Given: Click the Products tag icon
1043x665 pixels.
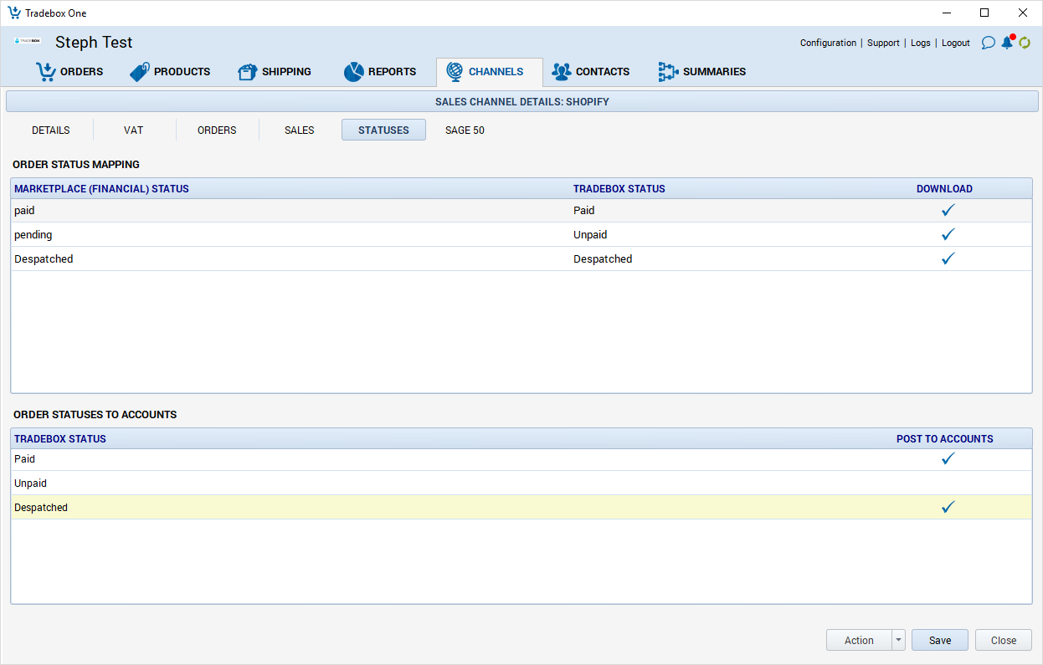Looking at the screenshot, I should [x=140, y=72].
